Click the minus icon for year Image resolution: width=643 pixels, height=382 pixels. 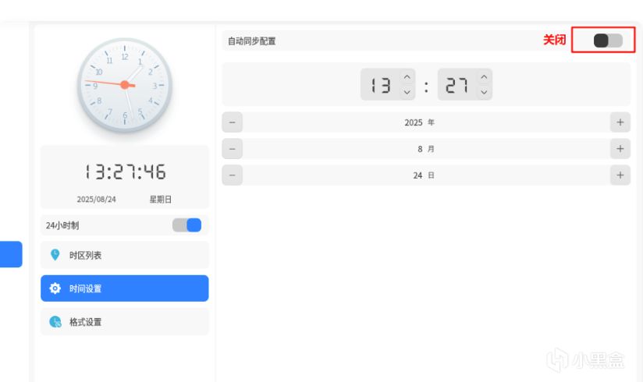(233, 122)
